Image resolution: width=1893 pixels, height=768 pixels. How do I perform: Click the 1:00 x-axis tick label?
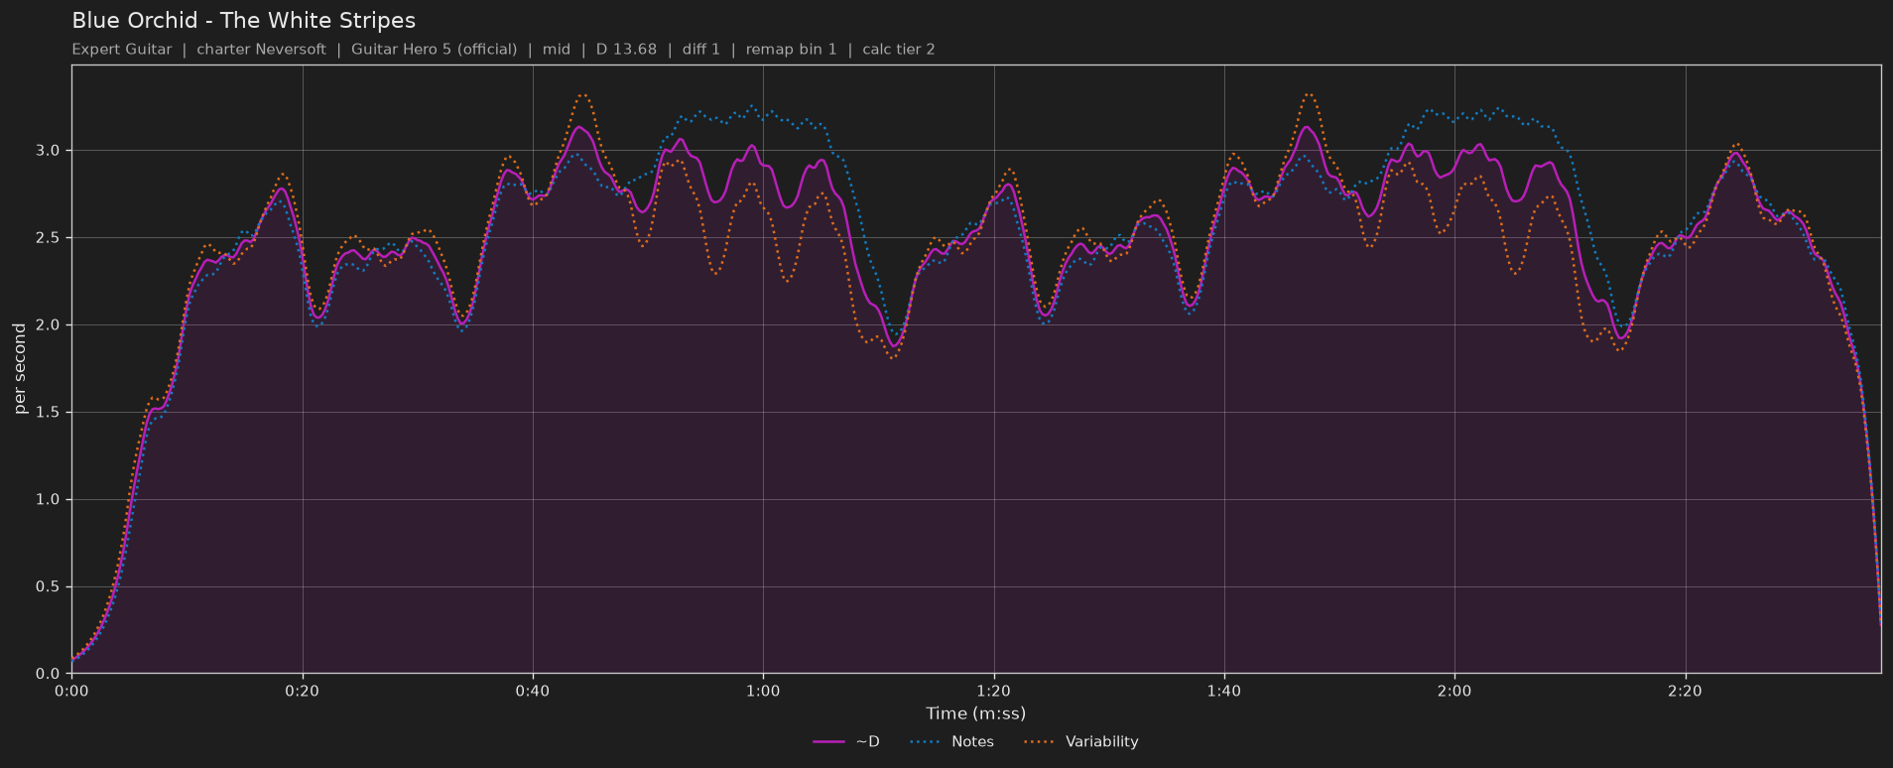click(x=763, y=691)
